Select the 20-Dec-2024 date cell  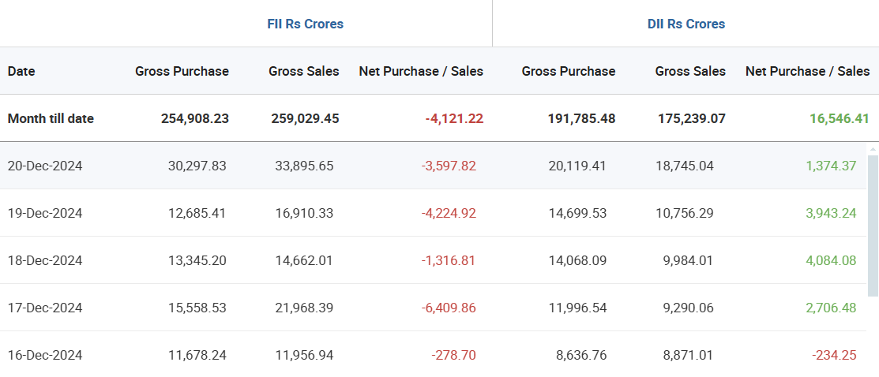pyautogui.click(x=45, y=166)
